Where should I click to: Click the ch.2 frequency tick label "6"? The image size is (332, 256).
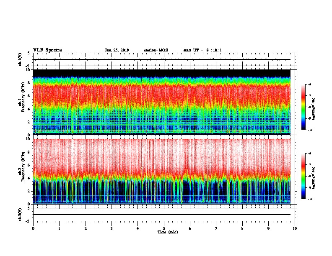[x=29, y=165]
